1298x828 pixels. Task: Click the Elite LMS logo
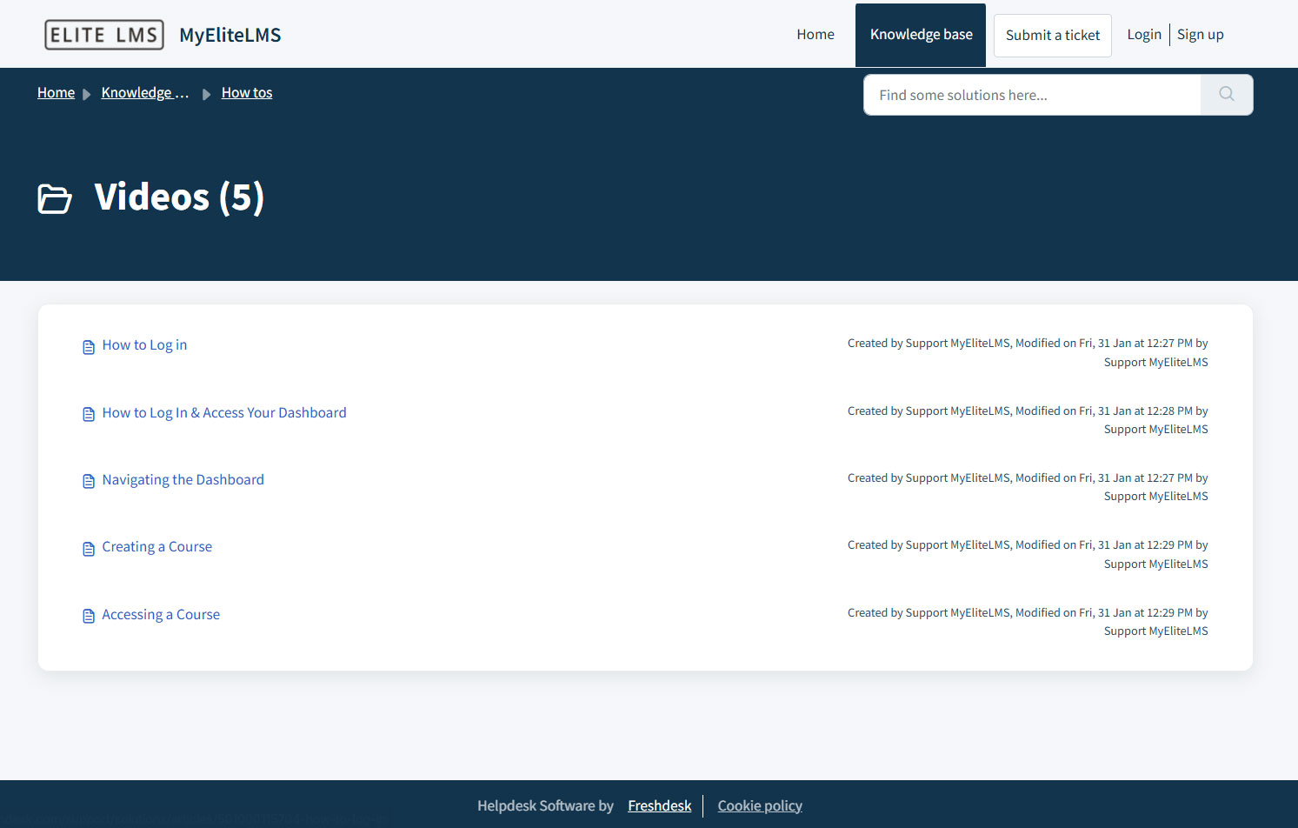tap(104, 35)
